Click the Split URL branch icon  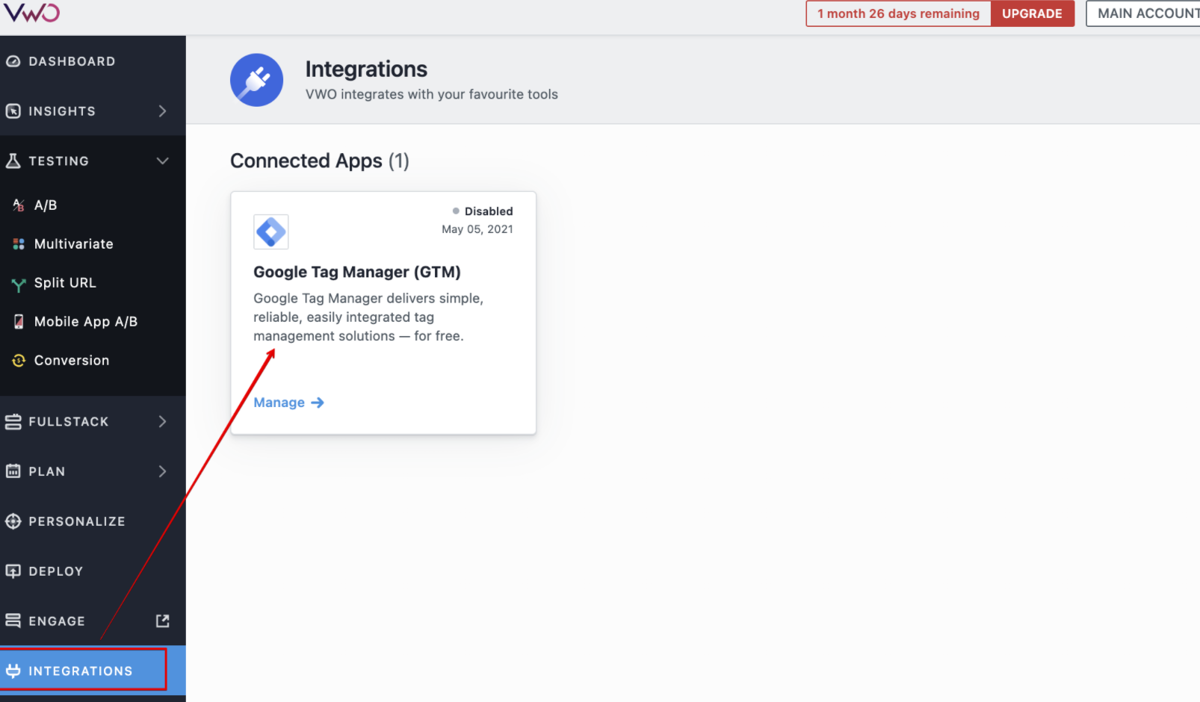pyautogui.click(x=19, y=284)
